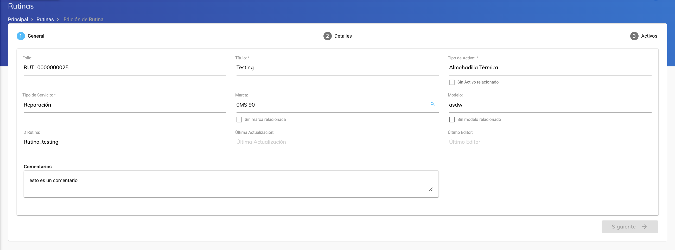Click the step 1 General circle icon

tap(21, 36)
